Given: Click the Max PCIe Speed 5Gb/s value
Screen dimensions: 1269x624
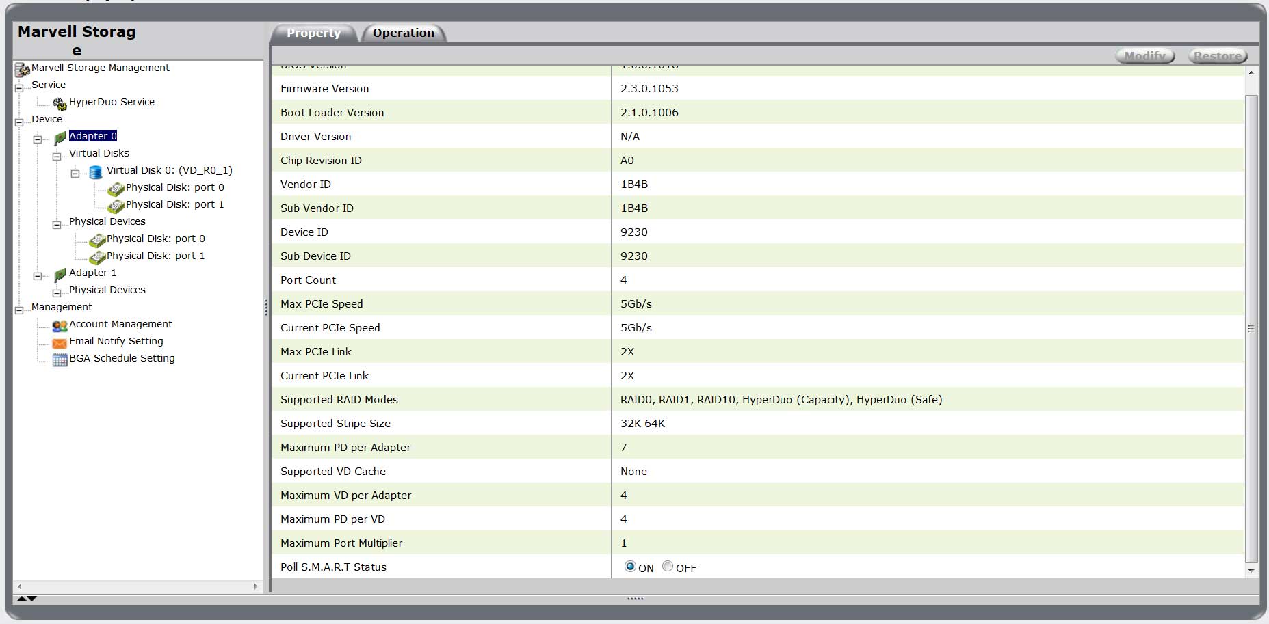Looking at the screenshot, I should coord(636,304).
